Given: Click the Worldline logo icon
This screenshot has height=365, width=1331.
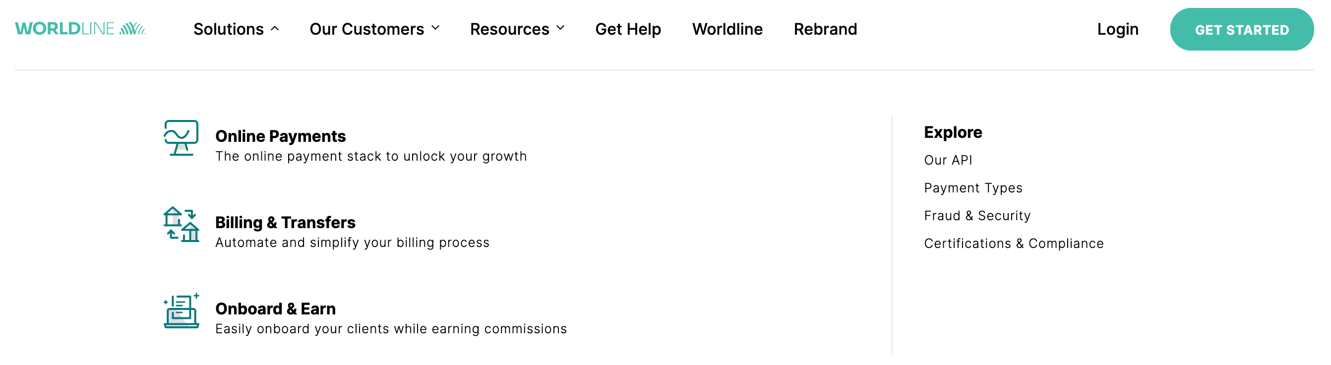Looking at the screenshot, I should coord(132,28).
